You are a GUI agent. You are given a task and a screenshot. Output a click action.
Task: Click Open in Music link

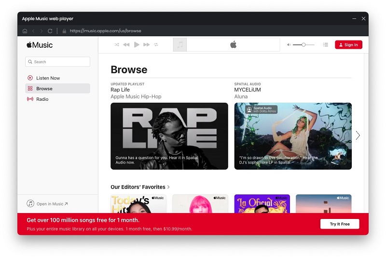pos(52,204)
